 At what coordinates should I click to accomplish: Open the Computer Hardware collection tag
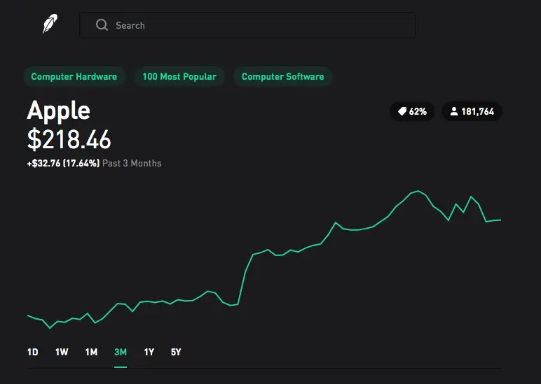[74, 76]
